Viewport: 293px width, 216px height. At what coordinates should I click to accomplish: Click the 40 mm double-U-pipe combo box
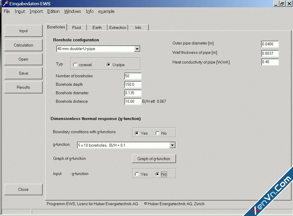click(98, 49)
